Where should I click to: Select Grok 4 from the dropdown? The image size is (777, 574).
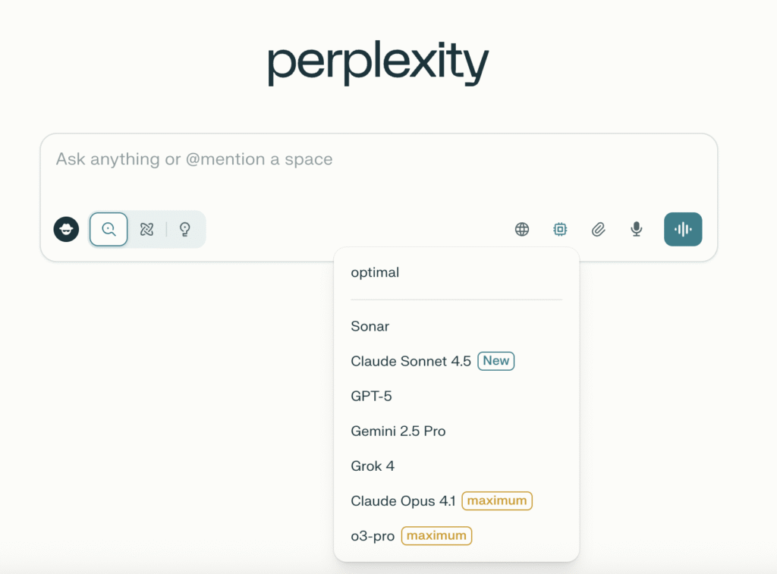(x=373, y=466)
